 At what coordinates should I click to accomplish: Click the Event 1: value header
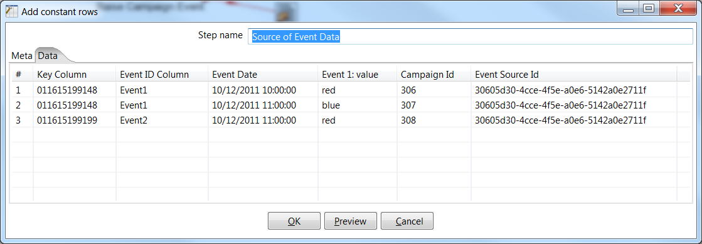(357, 75)
